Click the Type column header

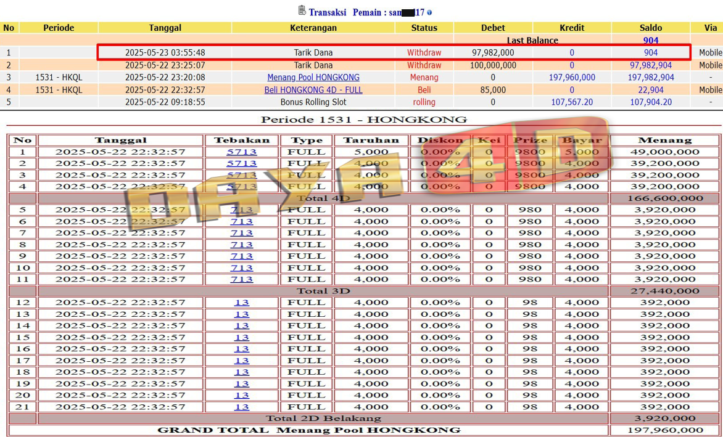pyautogui.click(x=306, y=140)
